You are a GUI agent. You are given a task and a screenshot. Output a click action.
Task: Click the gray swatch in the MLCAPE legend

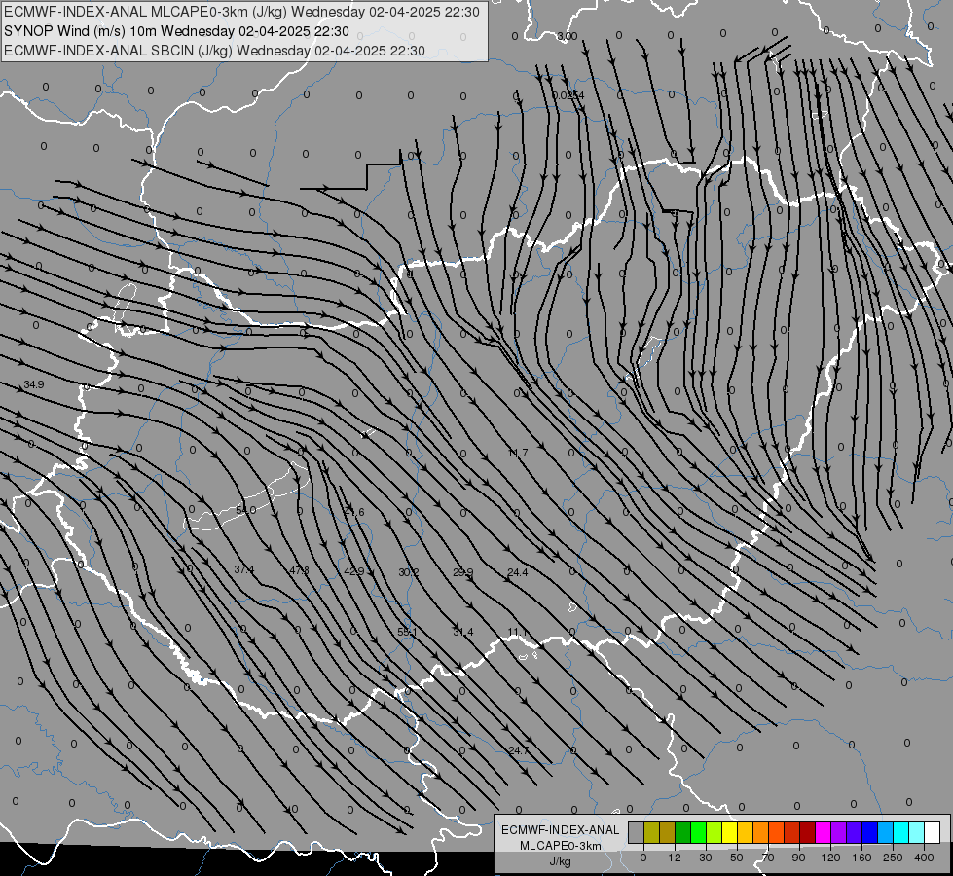[x=637, y=832]
